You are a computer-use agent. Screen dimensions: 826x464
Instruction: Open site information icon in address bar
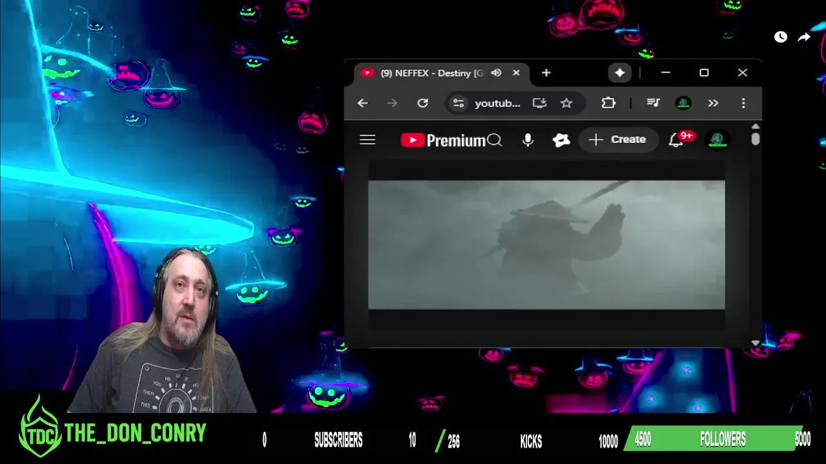point(458,103)
